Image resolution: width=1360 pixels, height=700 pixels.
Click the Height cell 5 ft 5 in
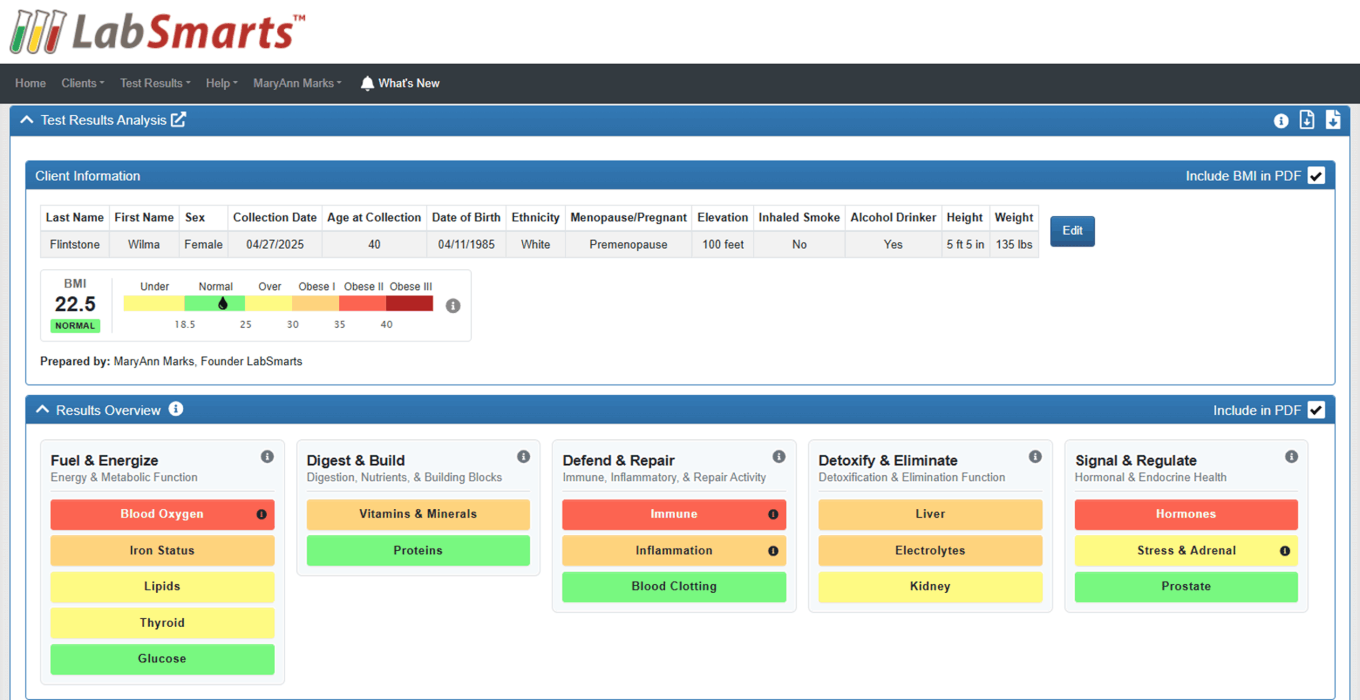pyautogui.click(x=965, y=244)
